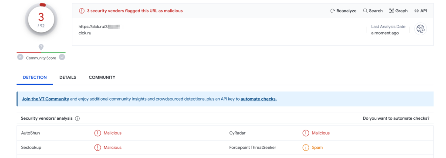Switch to the COMMUNITY tab

pos(102,77)
